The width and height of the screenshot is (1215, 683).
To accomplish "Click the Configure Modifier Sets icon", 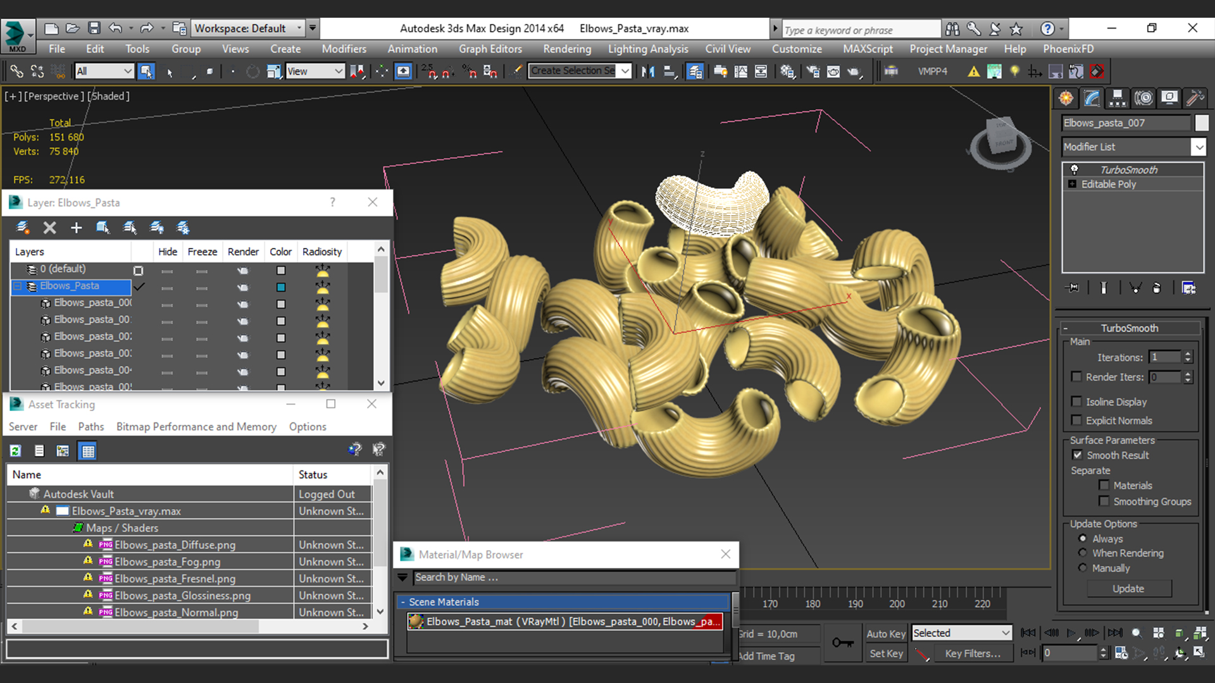I will pyautogui.click(x=1189, y=288).
